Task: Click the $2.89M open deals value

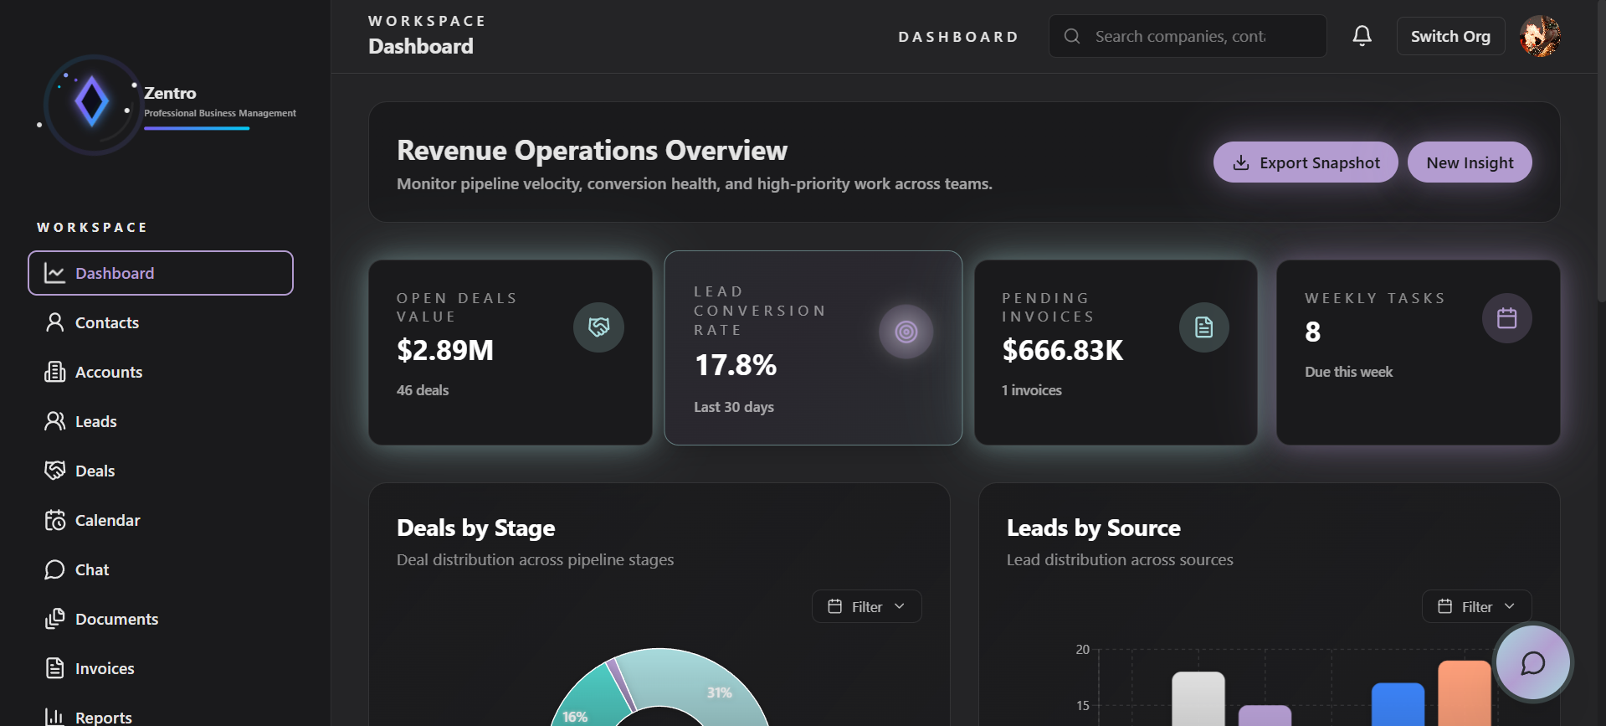Action: click(x=445, y=350)
